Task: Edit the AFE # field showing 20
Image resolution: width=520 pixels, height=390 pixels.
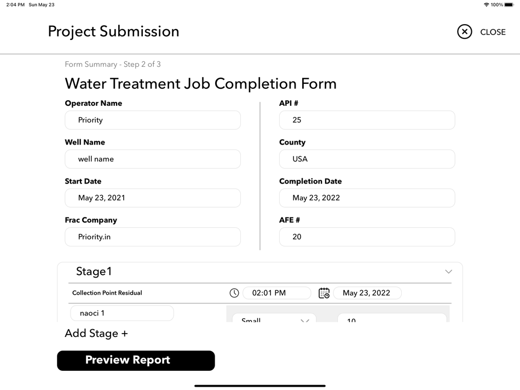Action: (x=367, y=237)
